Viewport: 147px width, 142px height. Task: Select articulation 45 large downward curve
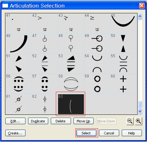pyautogui.click(x=123, y=23)
